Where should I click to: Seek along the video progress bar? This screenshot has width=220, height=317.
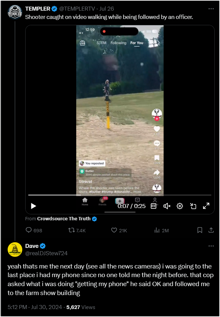tap(120, 195)
